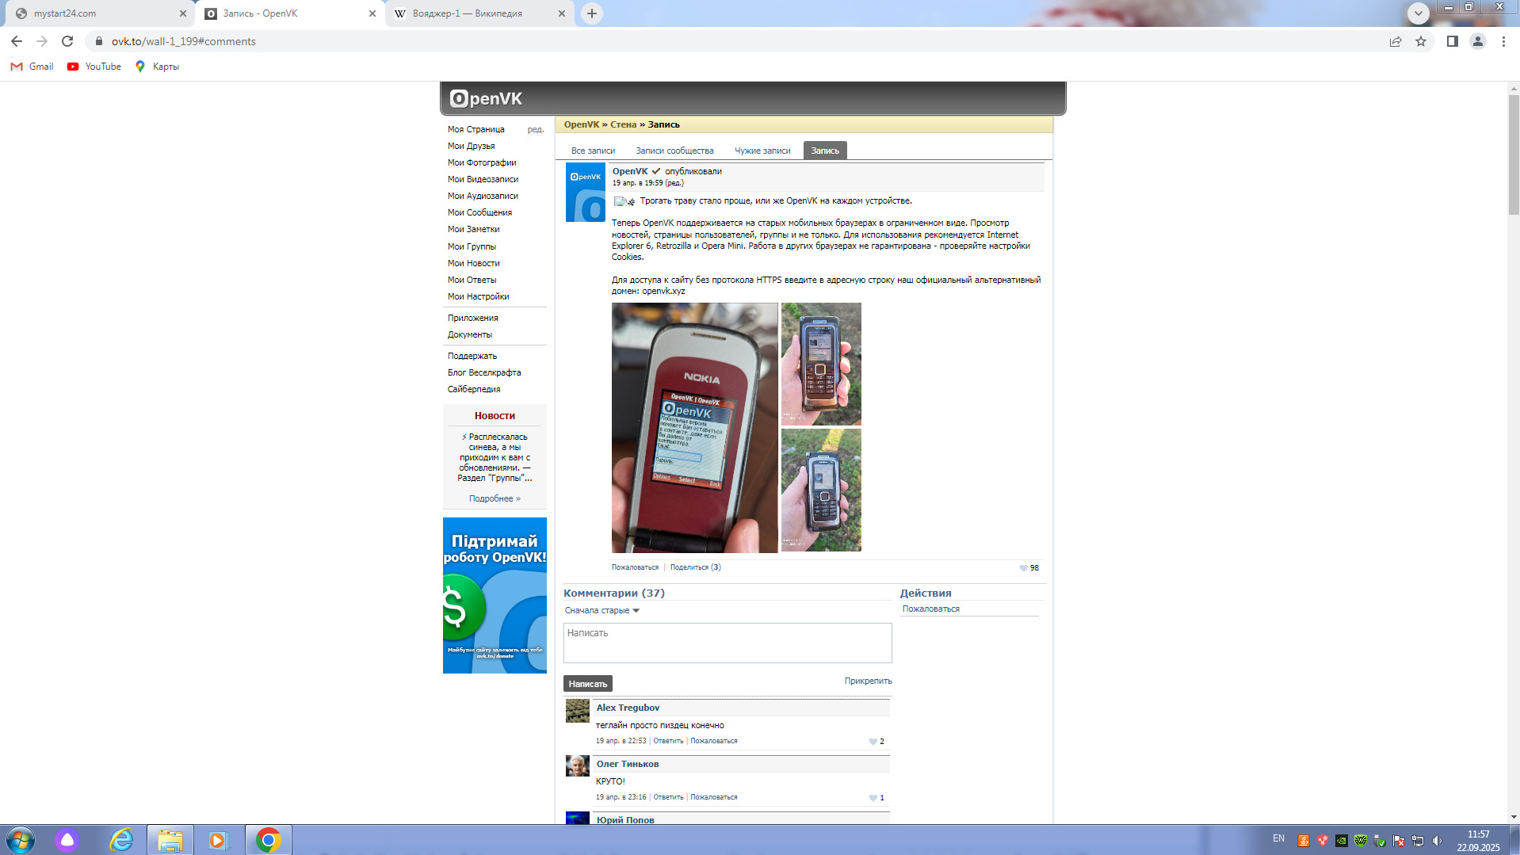The width and height of the screenshot is (1520, 855).
Task: Open the share page icon in address bar
Action: click(x=1395, y=41)
